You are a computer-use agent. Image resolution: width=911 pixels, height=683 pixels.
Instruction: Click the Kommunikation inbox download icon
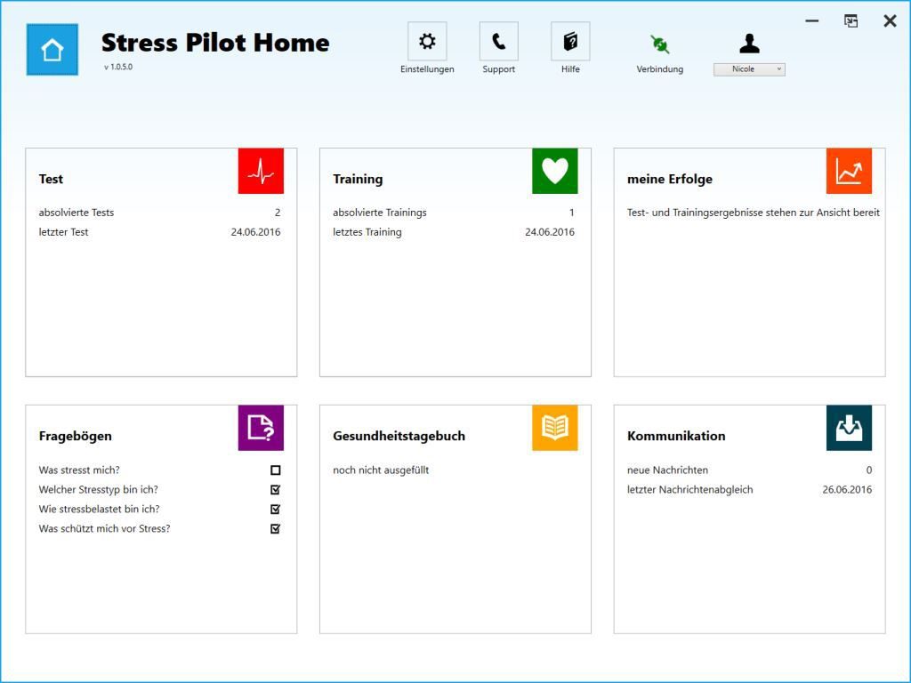[849, 428]
